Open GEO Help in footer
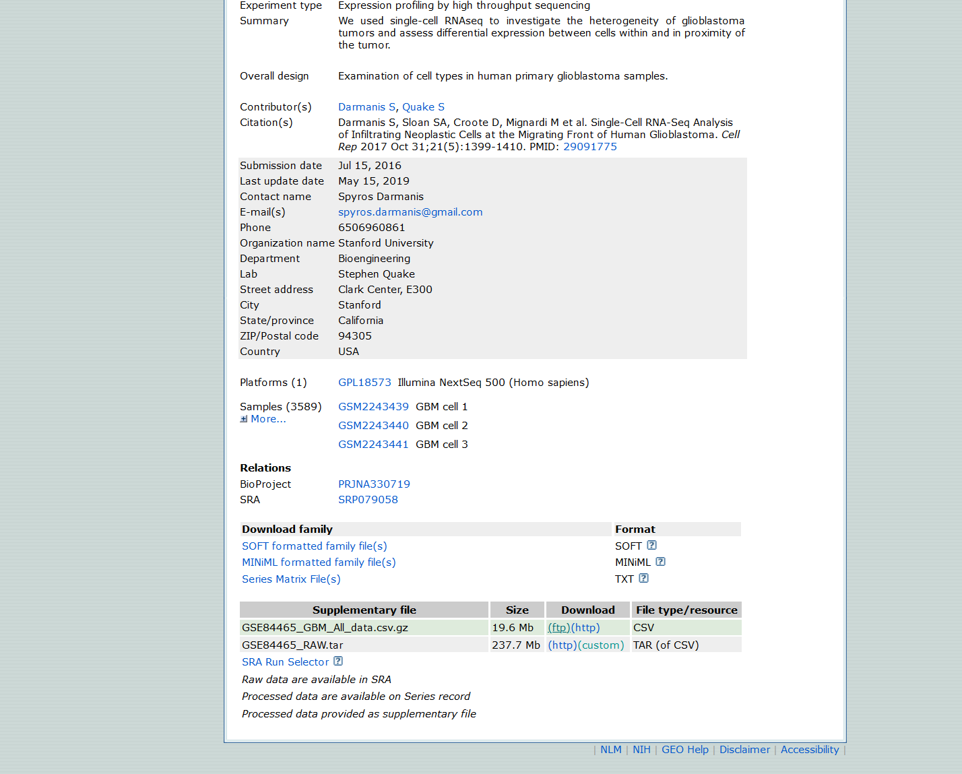The width and height of the screenshot is (962, 774). [x=684, y=750]
